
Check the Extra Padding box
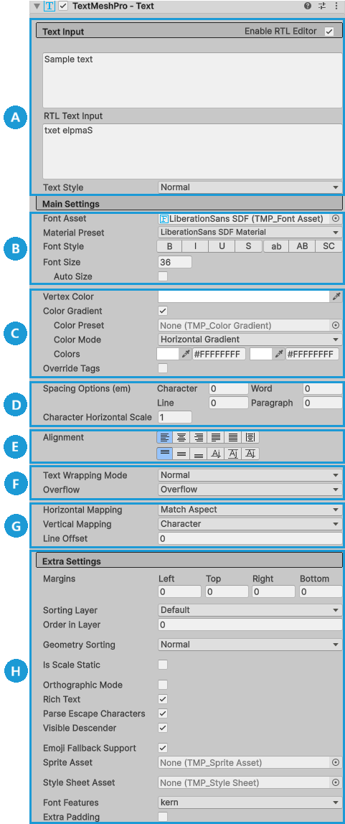pos(163,817)
